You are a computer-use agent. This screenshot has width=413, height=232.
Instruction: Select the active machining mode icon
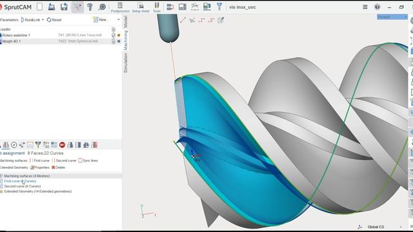77,7
